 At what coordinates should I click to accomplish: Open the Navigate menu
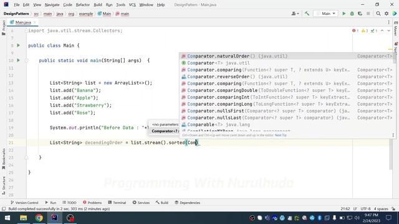52,5
